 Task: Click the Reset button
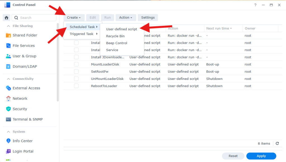pyautogui.click(x=233, y=156)
